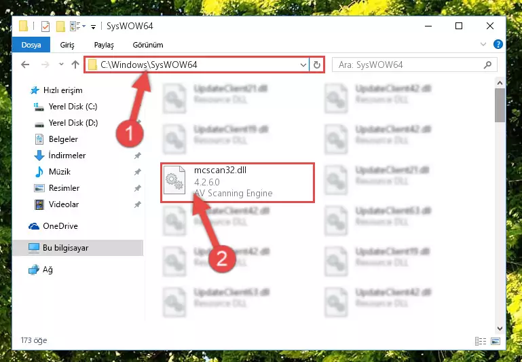Expand the ribbon with the chevron
The width and height of the screenshot is (522, 362).
[x=483, y=44]
